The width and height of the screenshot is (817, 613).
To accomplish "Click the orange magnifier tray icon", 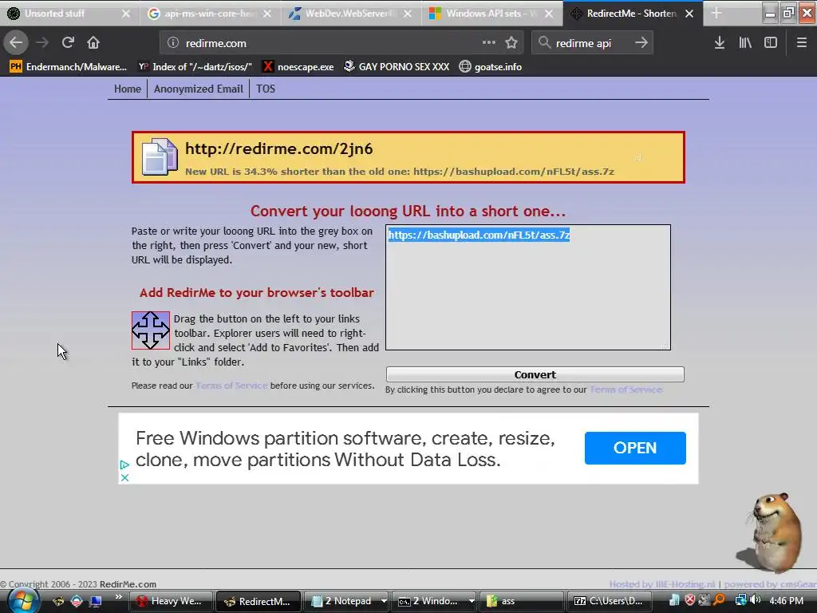I will 719,600.
